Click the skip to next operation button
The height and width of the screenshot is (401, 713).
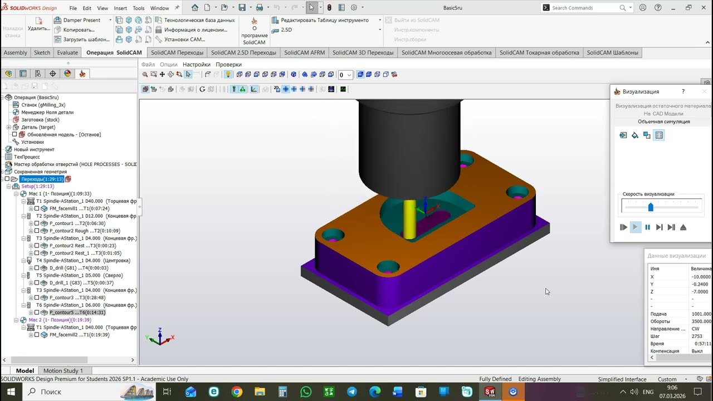click(671, 227)
